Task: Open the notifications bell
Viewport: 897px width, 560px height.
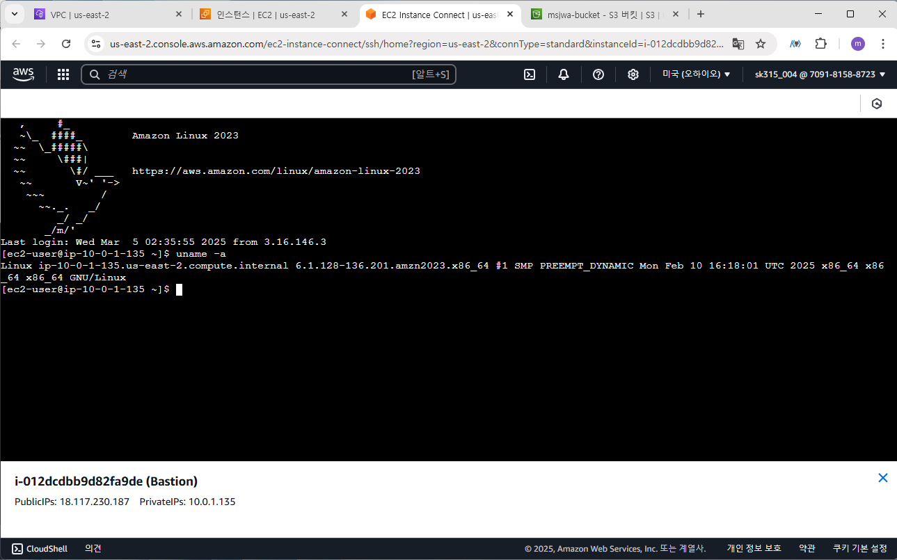Action: coord(564,74)
